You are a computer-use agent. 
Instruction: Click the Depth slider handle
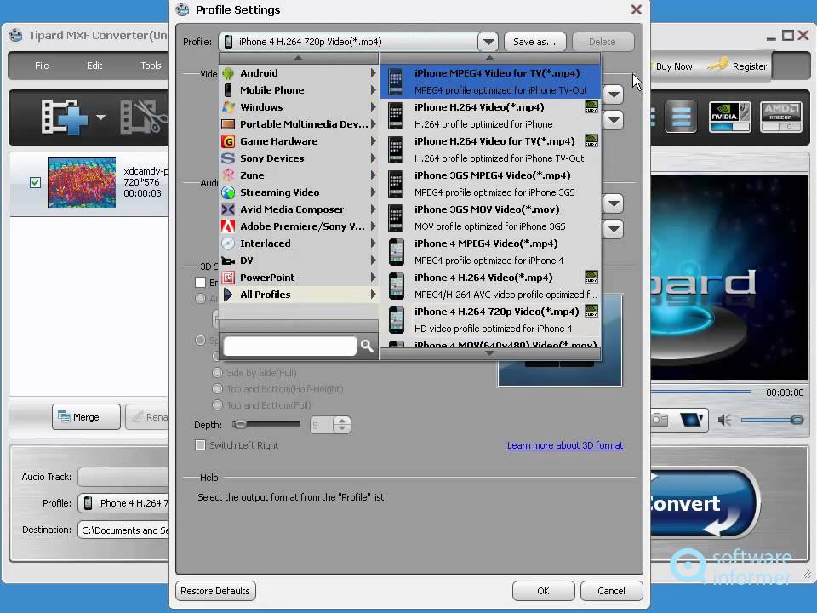coord(239,424)
